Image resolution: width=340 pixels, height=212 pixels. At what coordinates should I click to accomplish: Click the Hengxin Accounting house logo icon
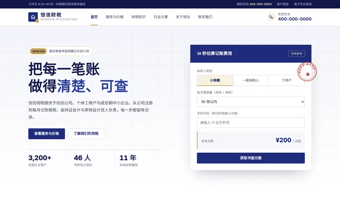[x=34, y=17]
